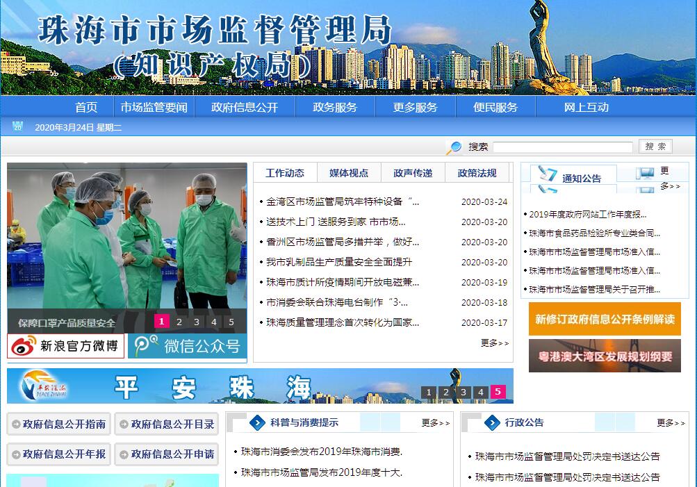Select banner slide 2 in 平安珠海 carousel
This screenshot has width=697, height=487.
(x=446, y=393)
